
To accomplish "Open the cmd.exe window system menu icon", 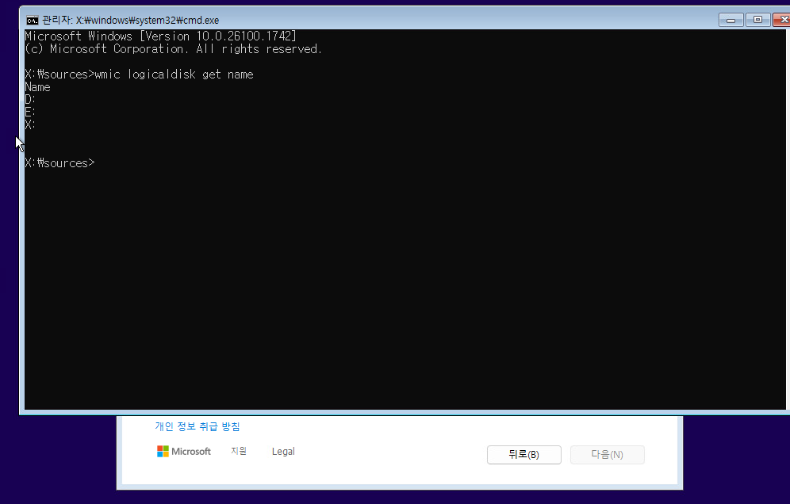I will coord(33,20).
